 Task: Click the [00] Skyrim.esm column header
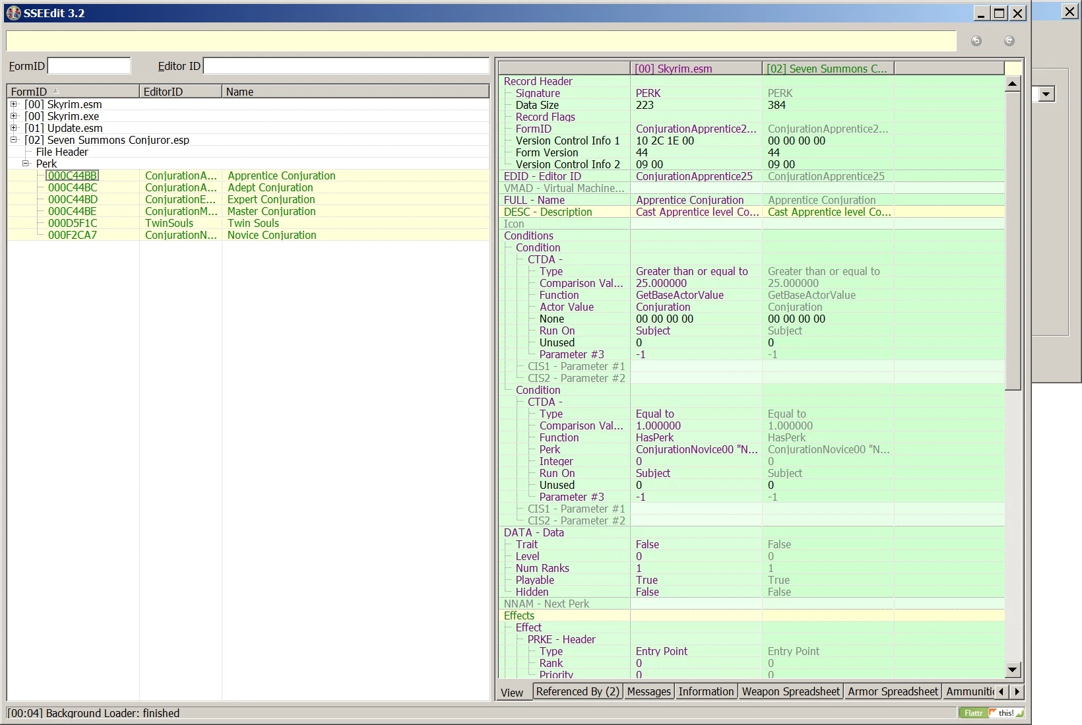point(696,69)
